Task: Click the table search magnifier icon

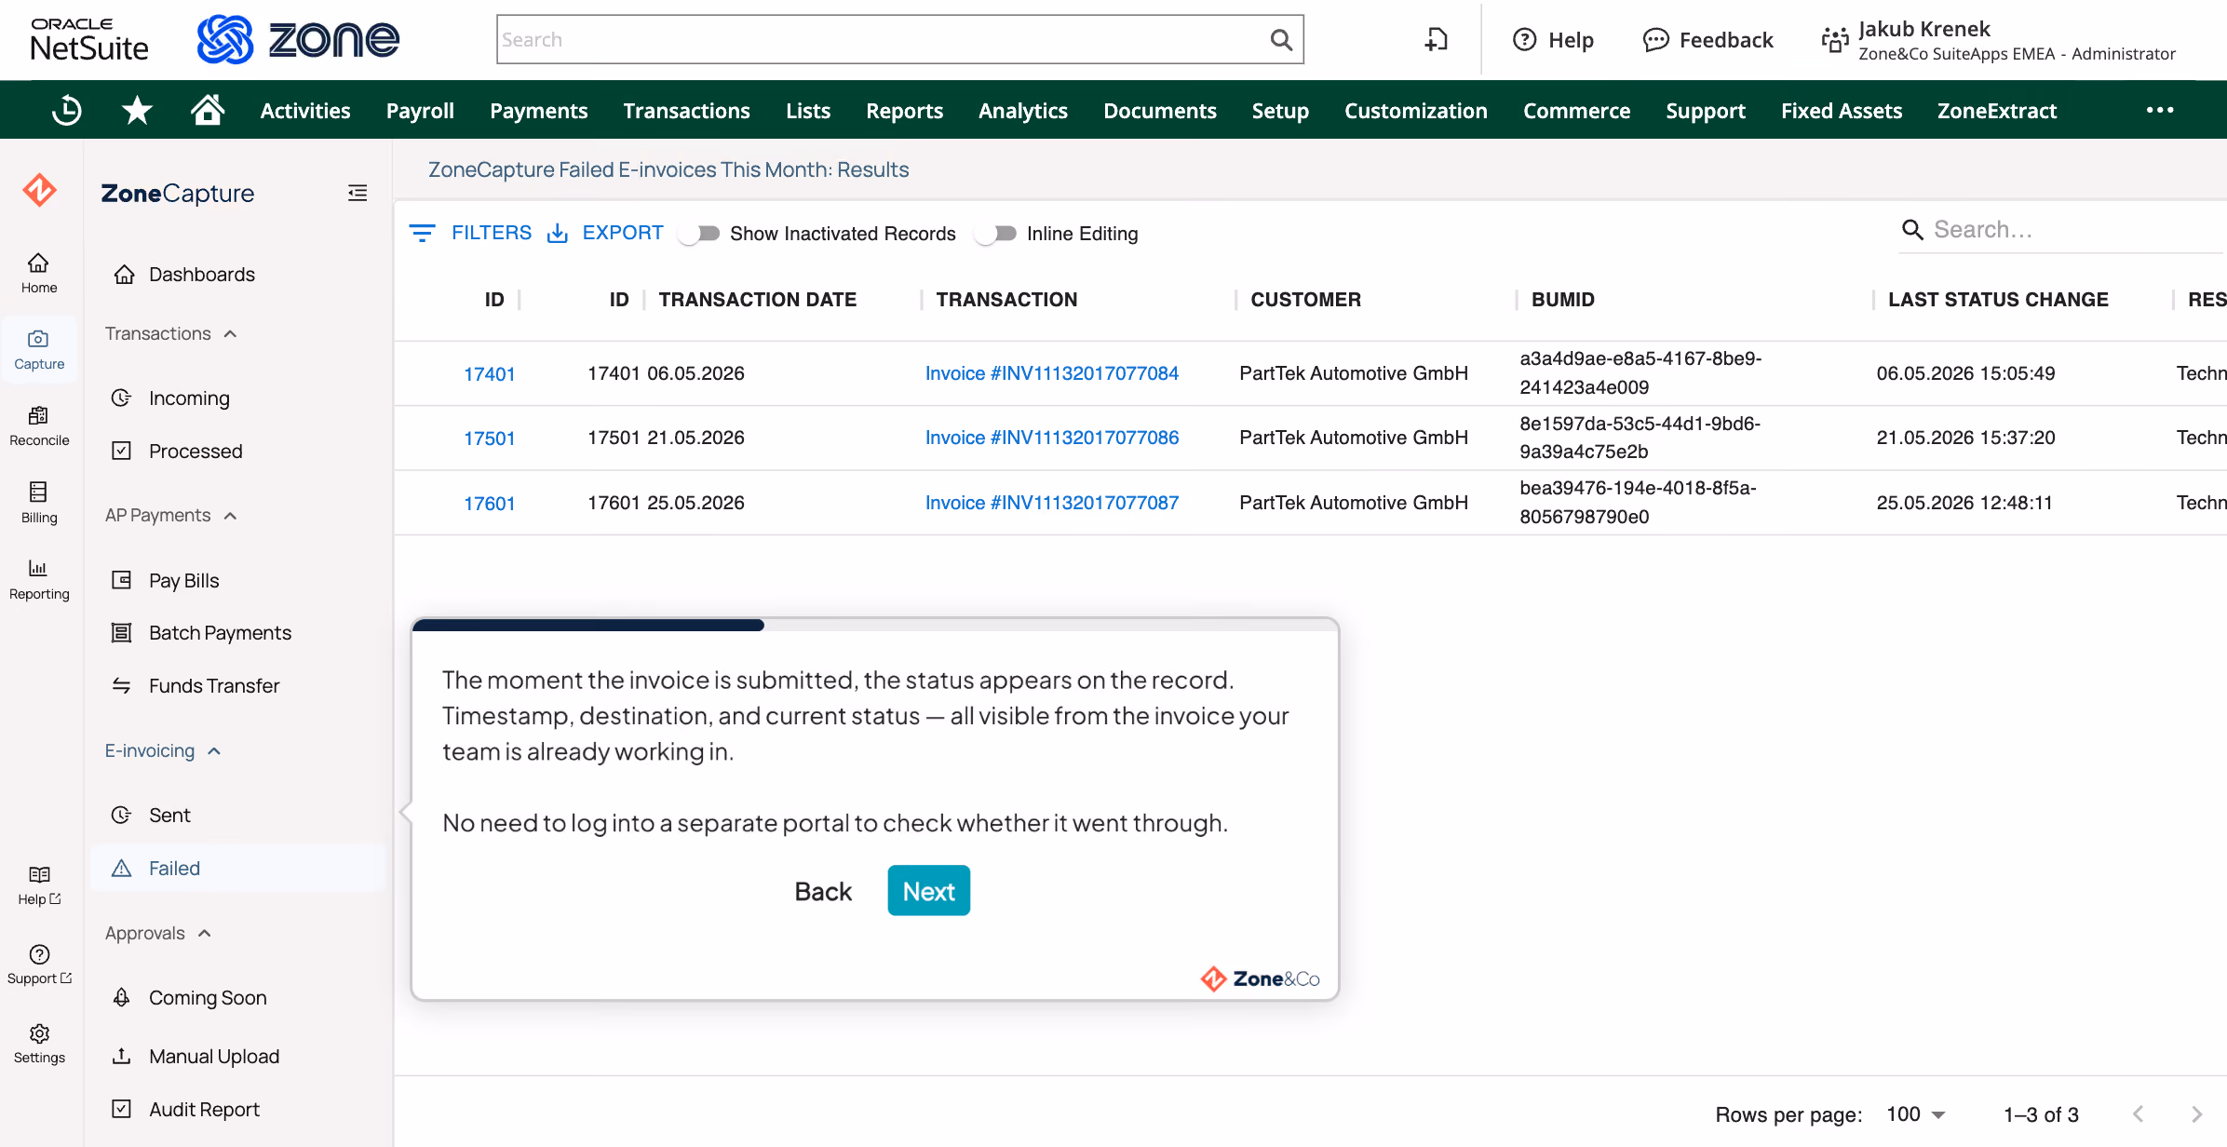Action: pos(1912,229)
